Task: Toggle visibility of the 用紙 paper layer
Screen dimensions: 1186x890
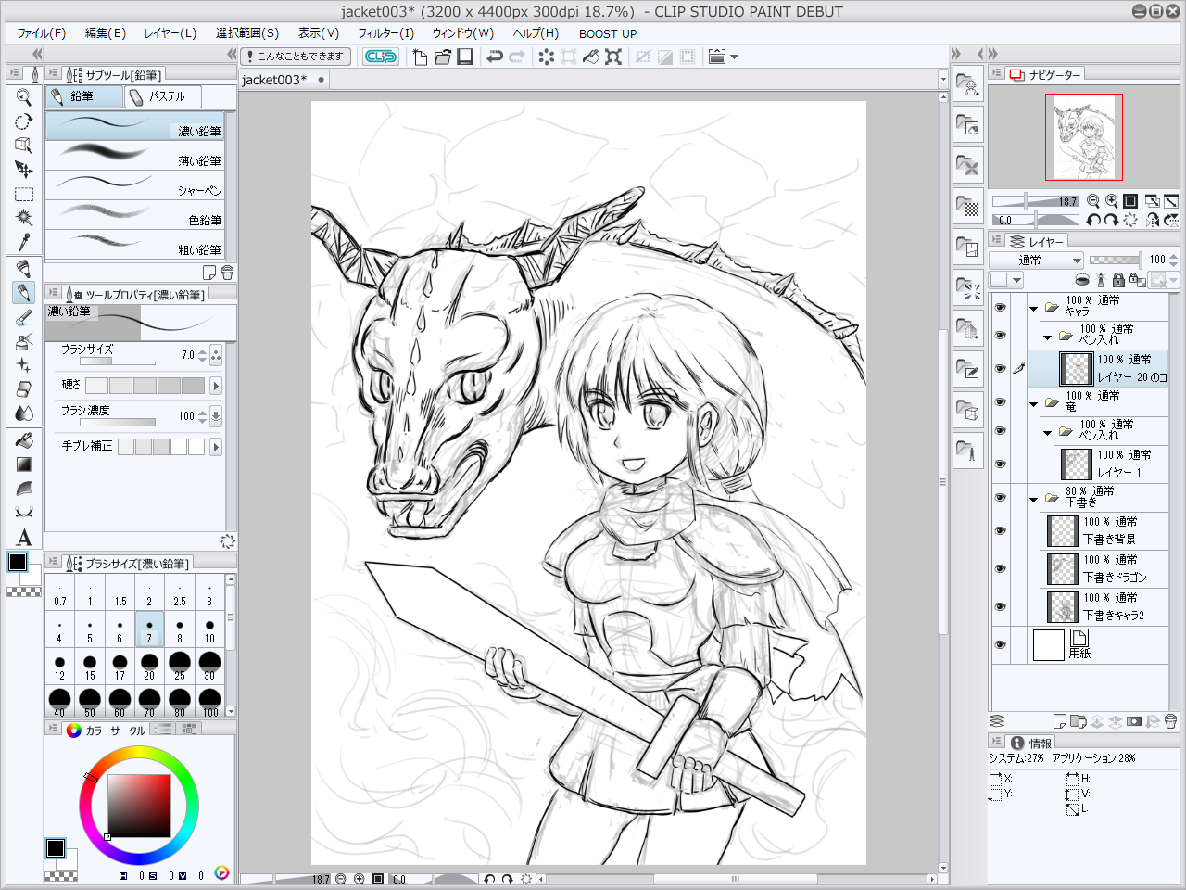Action: (x=1000, y=644)
